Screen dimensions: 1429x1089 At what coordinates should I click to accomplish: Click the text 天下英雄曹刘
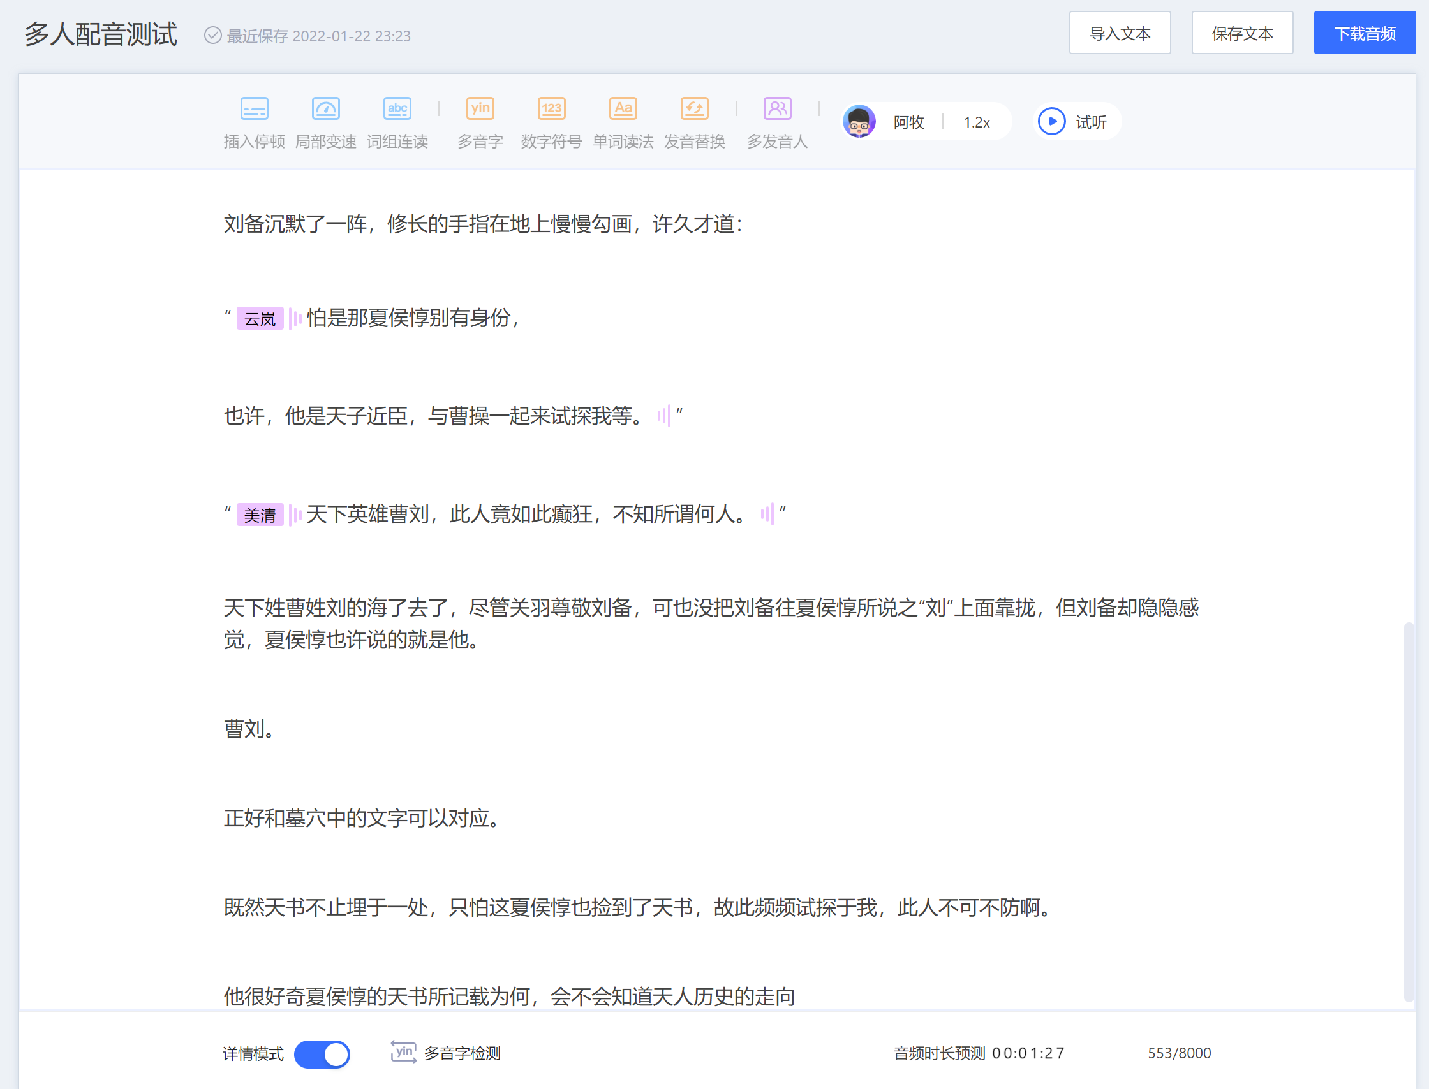(528, 515)
